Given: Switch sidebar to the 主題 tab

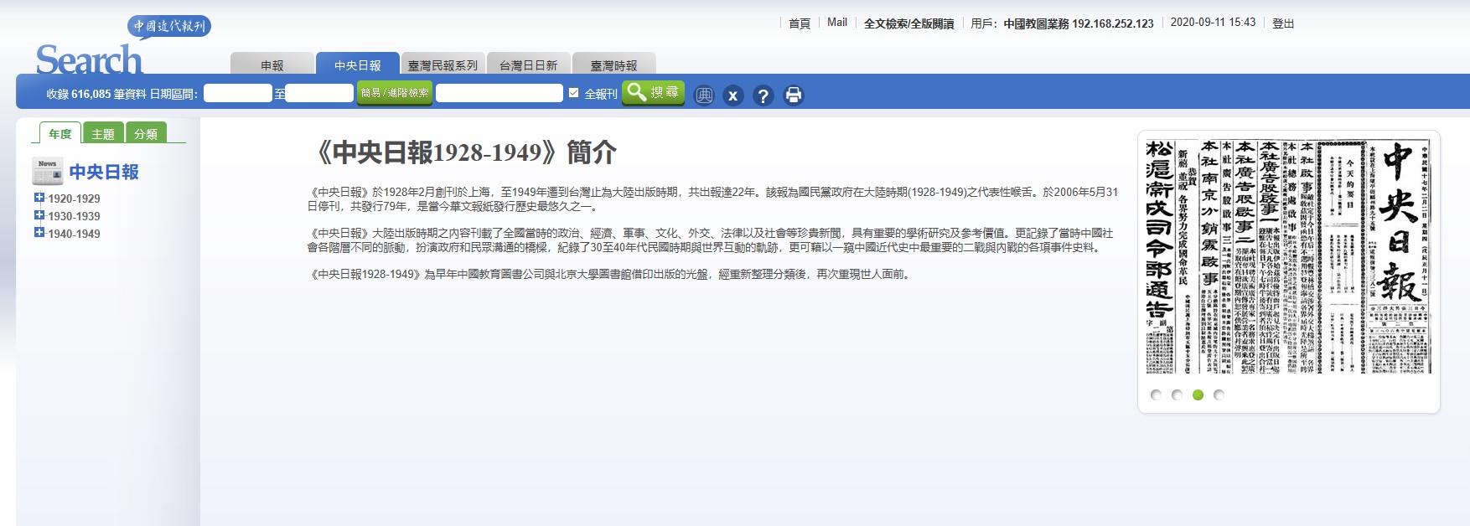Looking at the screenshot, I should click(x=103, y=134).
